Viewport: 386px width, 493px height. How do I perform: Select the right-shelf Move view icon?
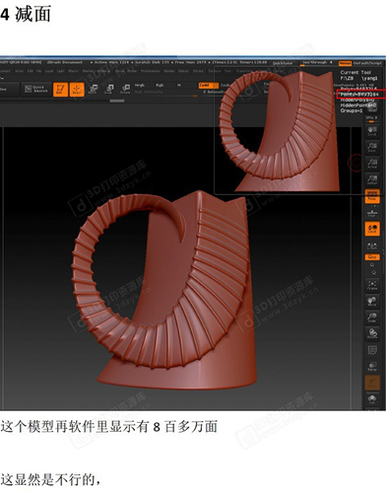371,302
